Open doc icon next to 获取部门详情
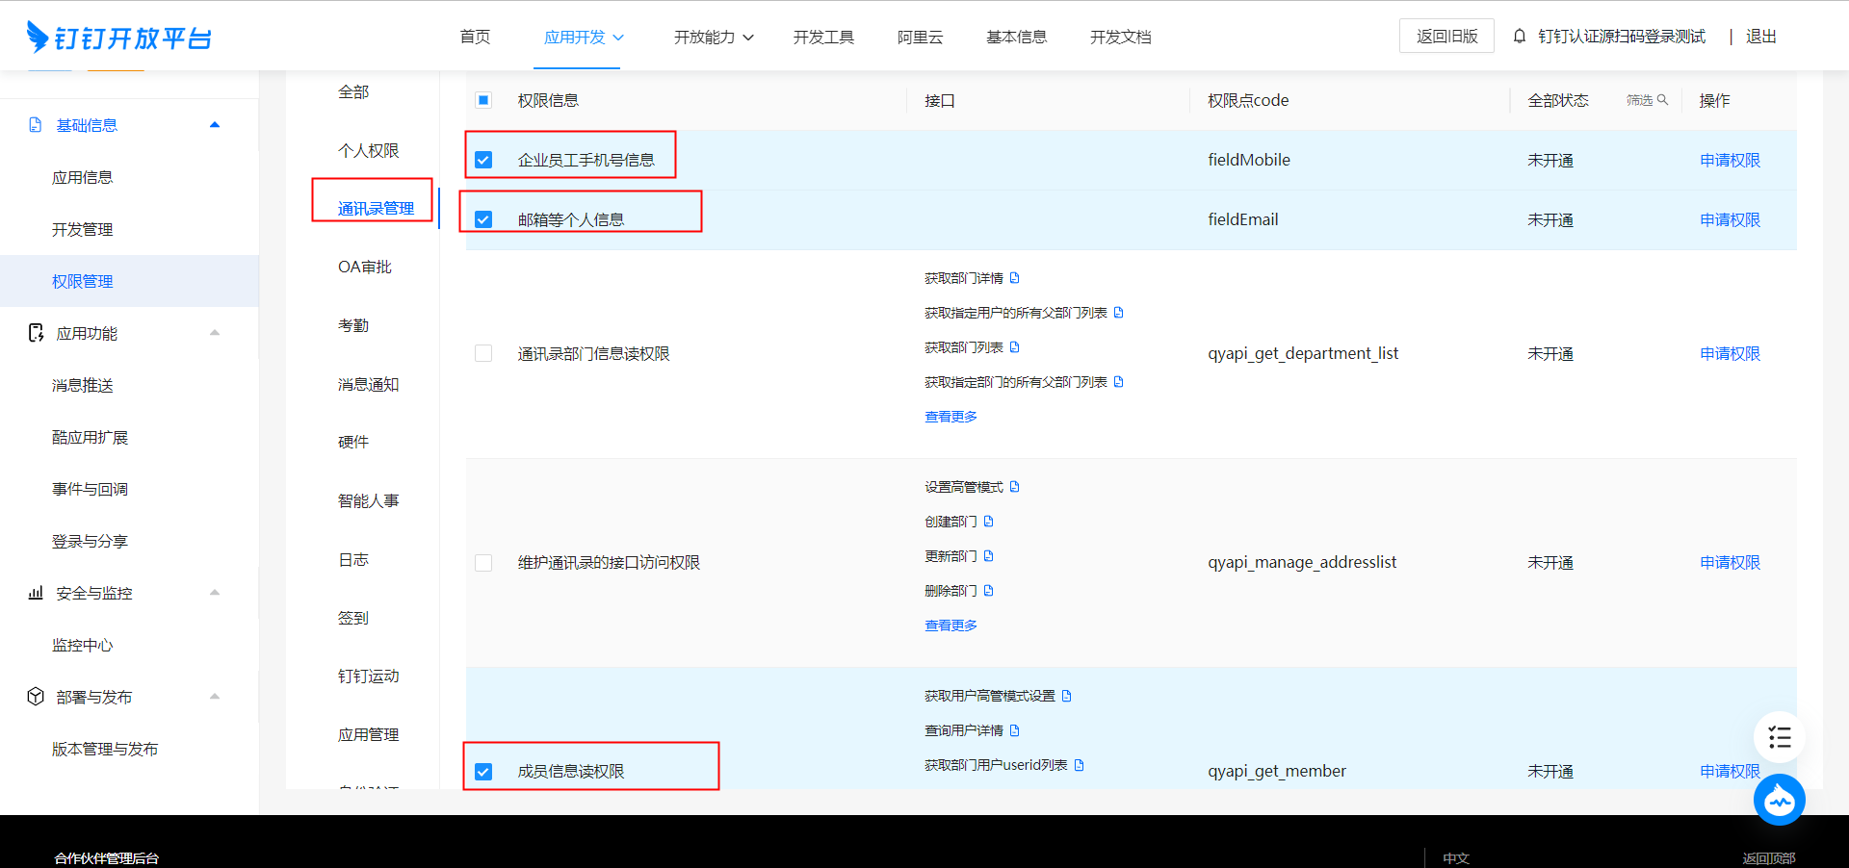This screenshot has width=1849, height=868. [1014, 278]
